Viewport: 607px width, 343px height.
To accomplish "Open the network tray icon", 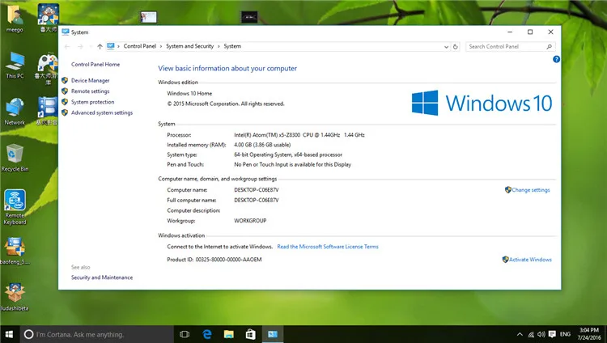I will click(531, 334).
